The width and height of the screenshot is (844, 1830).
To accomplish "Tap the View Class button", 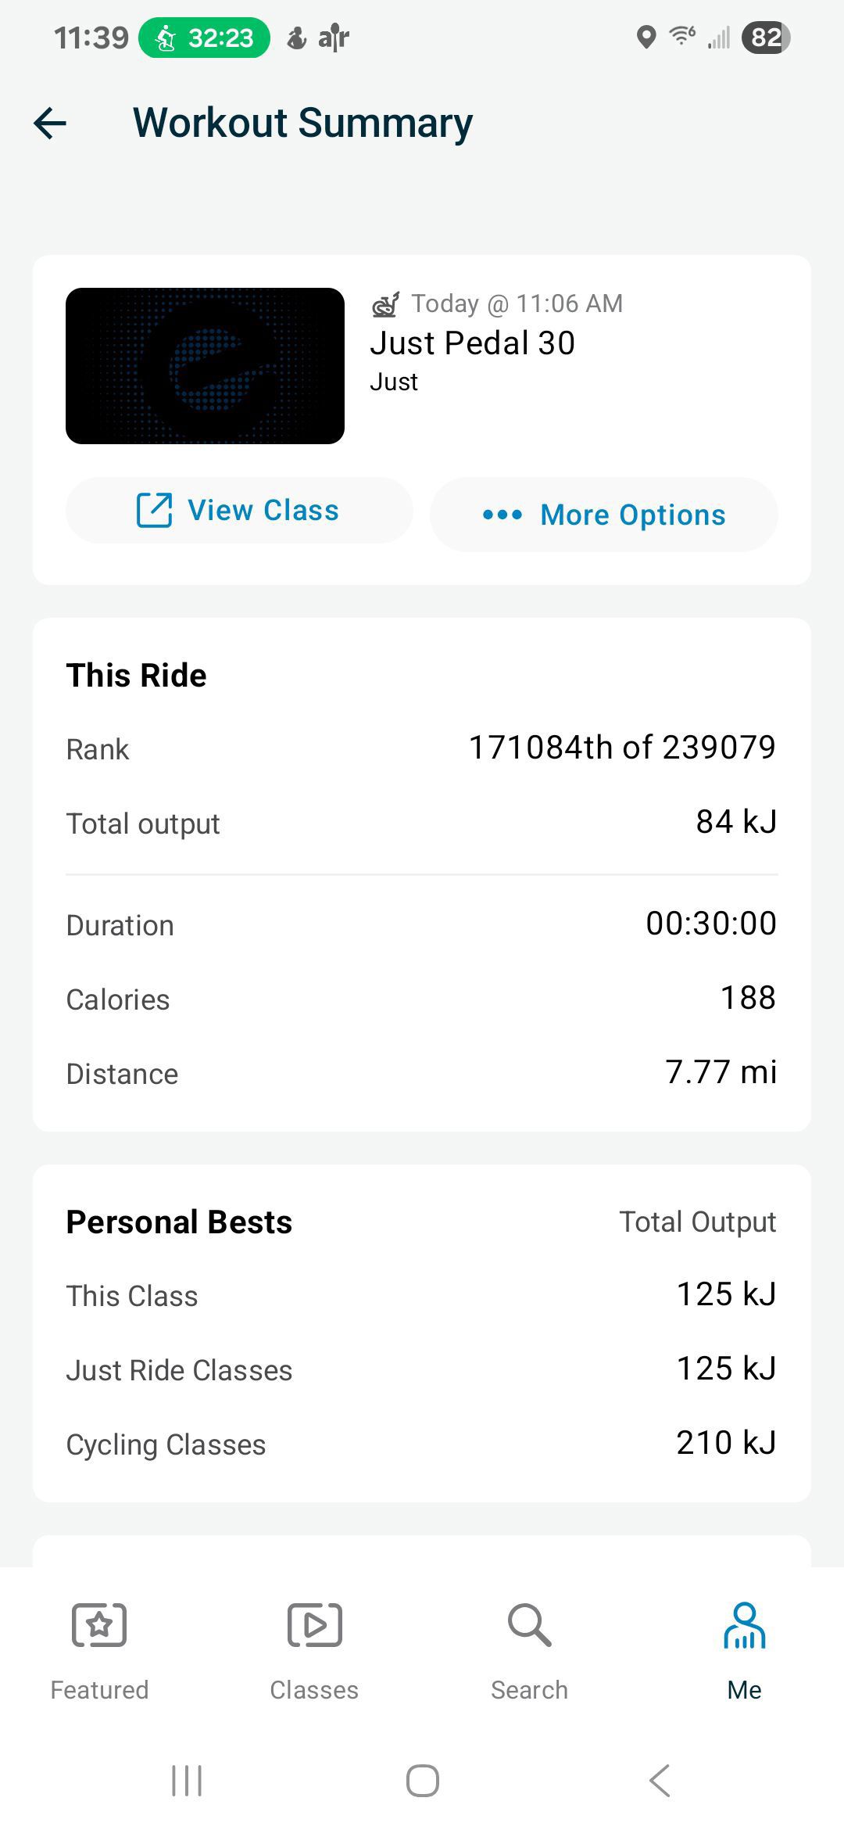I will 239,510.
